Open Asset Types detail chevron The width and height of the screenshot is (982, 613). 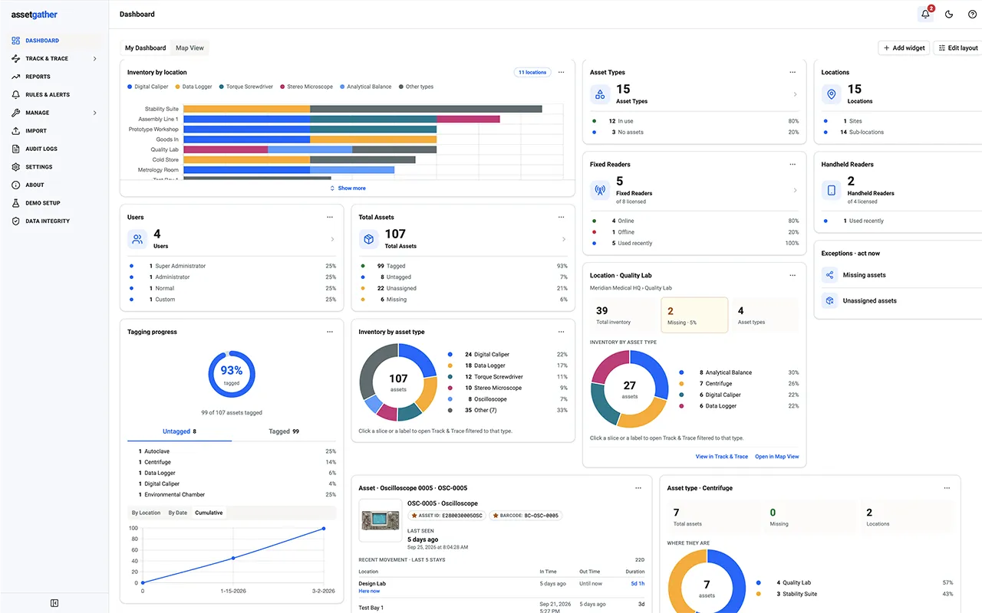[x=795, y=94]
